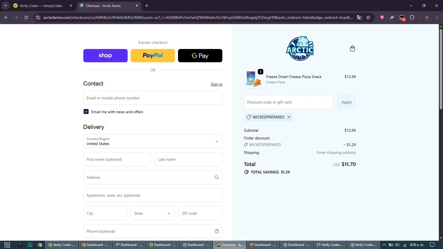Screen dimensions: 443x249
Task: Open the pink shield extension
Action: tap(382, 17)
